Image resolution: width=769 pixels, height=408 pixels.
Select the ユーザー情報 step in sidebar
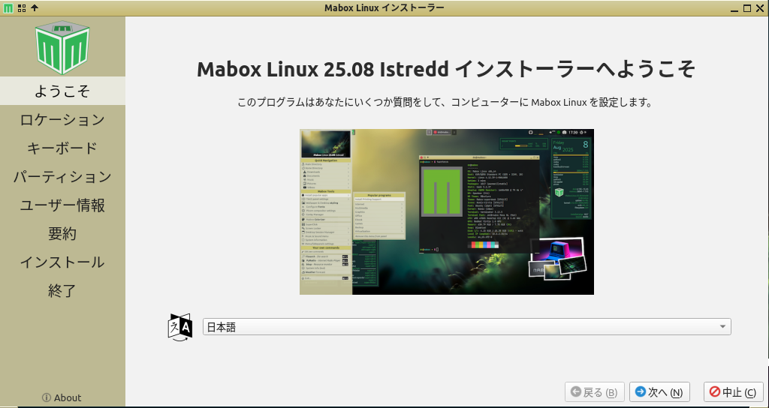62,205
